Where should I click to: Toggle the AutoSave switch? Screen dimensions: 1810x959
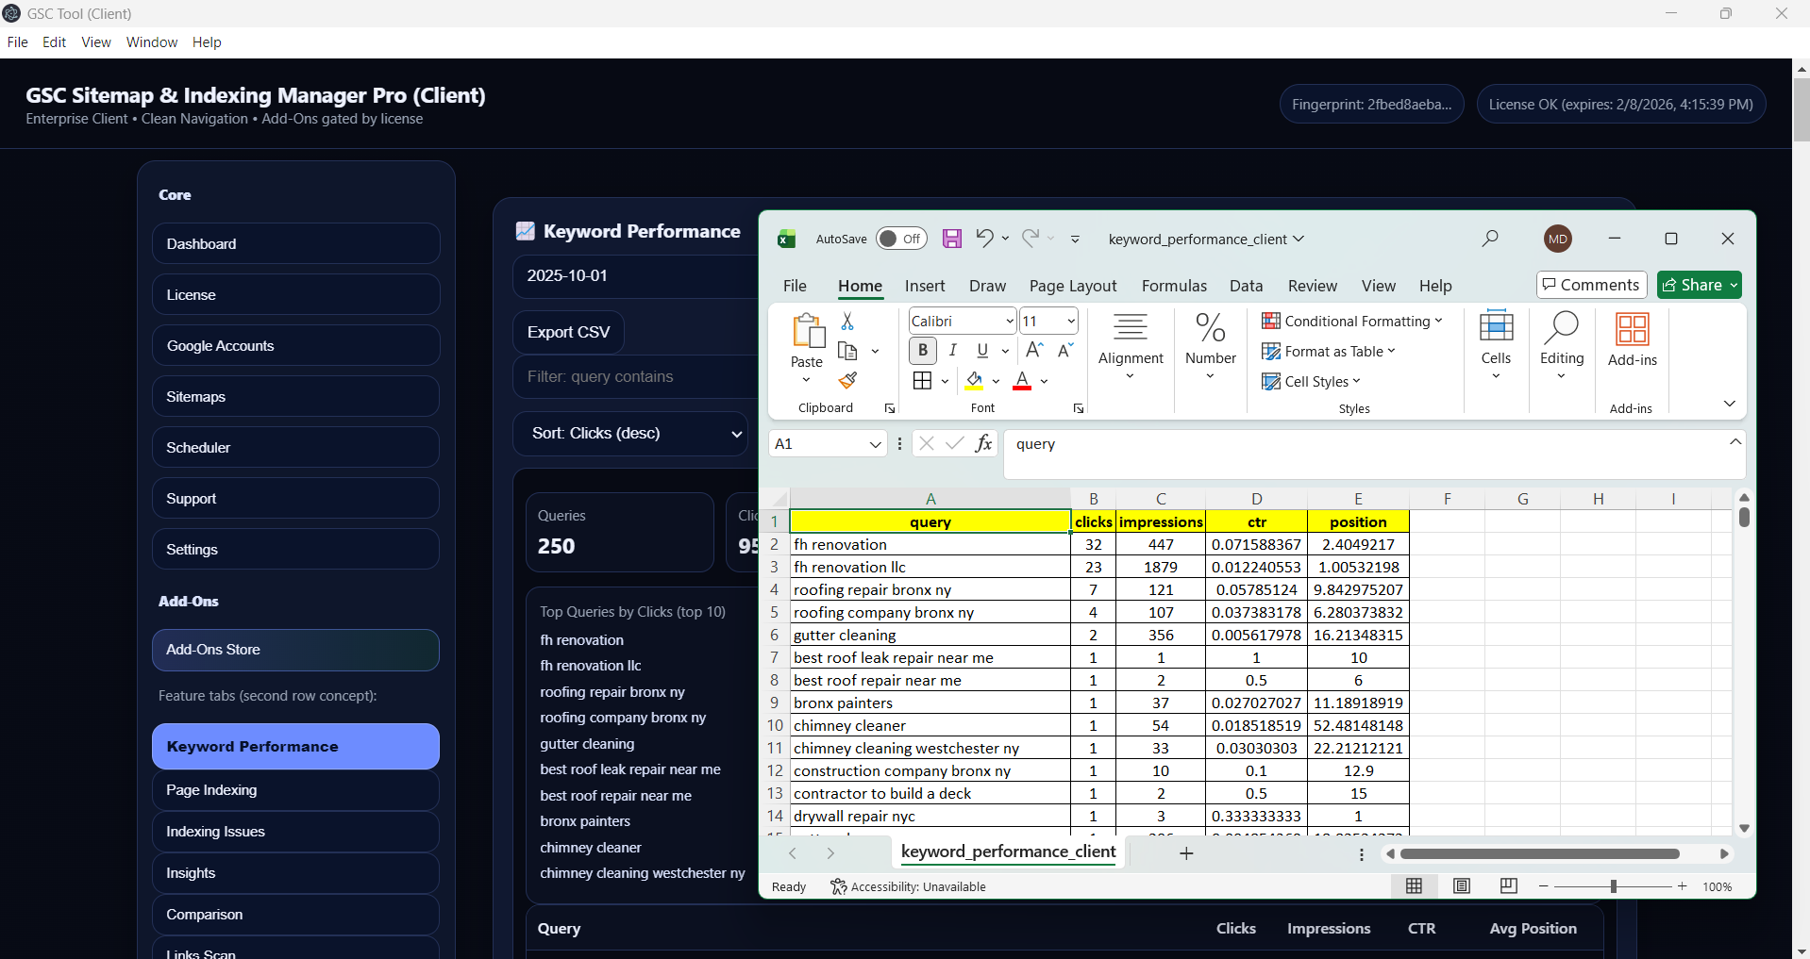[x=900, y=239]
